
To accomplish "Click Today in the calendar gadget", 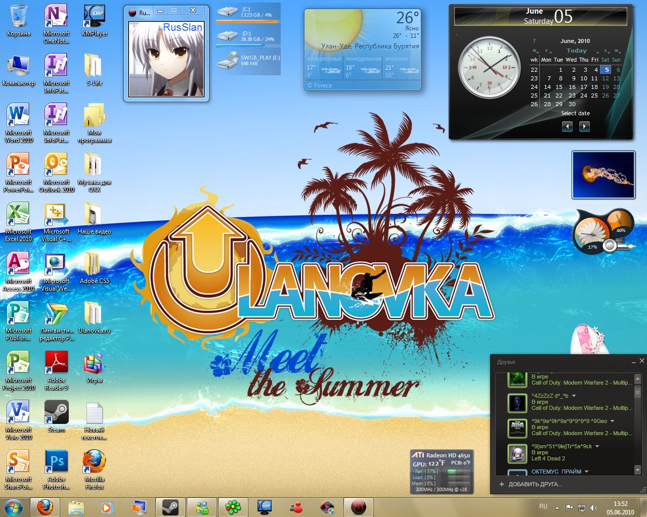I will coord(577,51).
